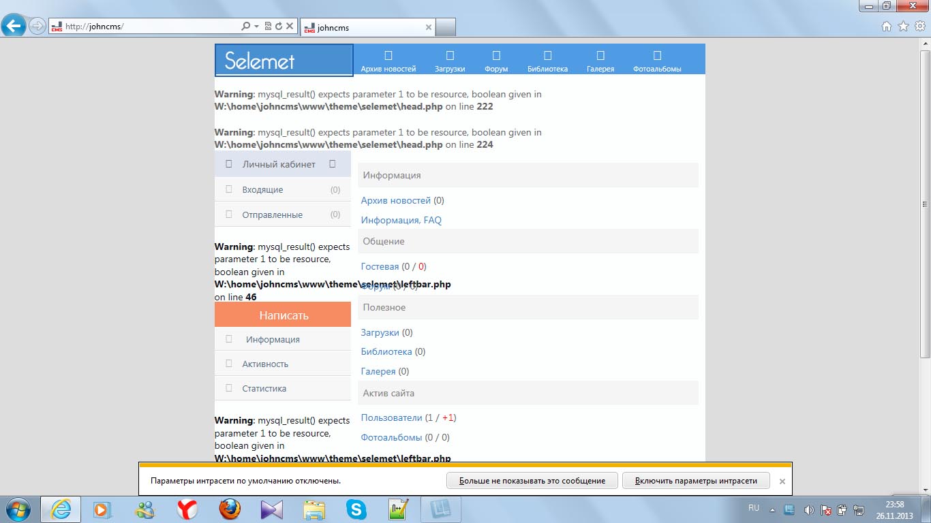Click the Refresh page icon in address bar
Screen dimensions: 931x523
[279, 27]
